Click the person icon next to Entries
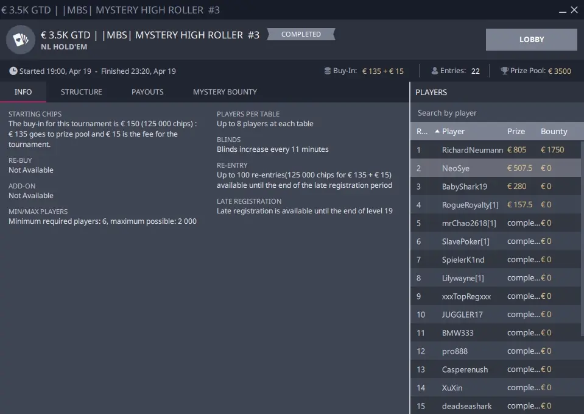The height and width of the screenshot is (414, 584). (434, 71)
